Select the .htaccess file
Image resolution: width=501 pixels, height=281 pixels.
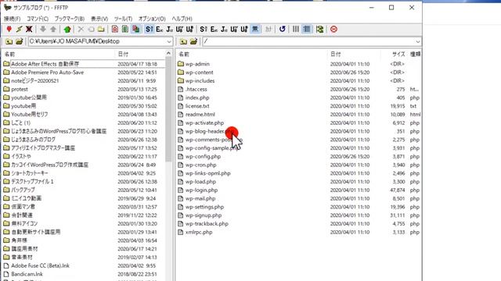point(196,89)
